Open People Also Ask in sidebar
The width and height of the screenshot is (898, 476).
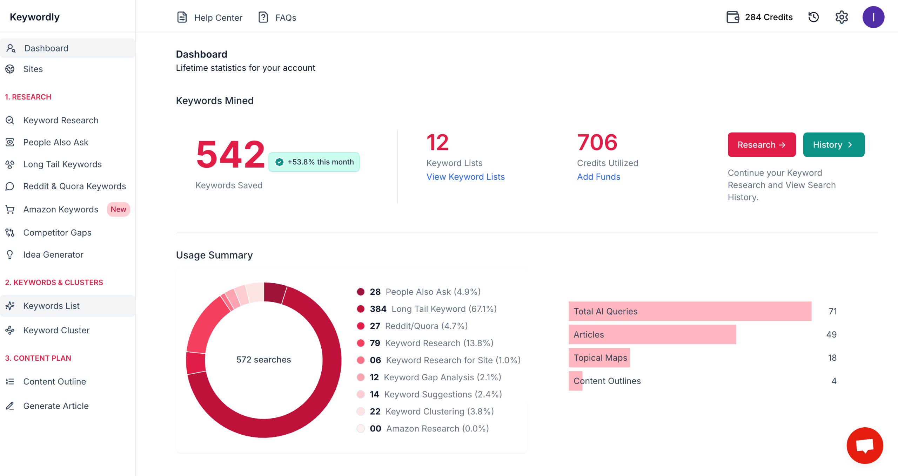55,142
